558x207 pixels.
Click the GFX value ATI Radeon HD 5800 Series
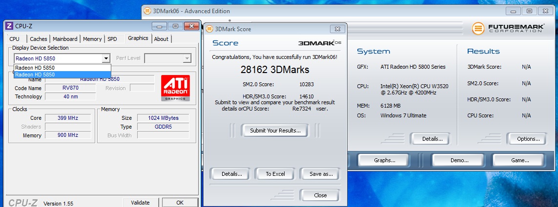tap(413, 67)
